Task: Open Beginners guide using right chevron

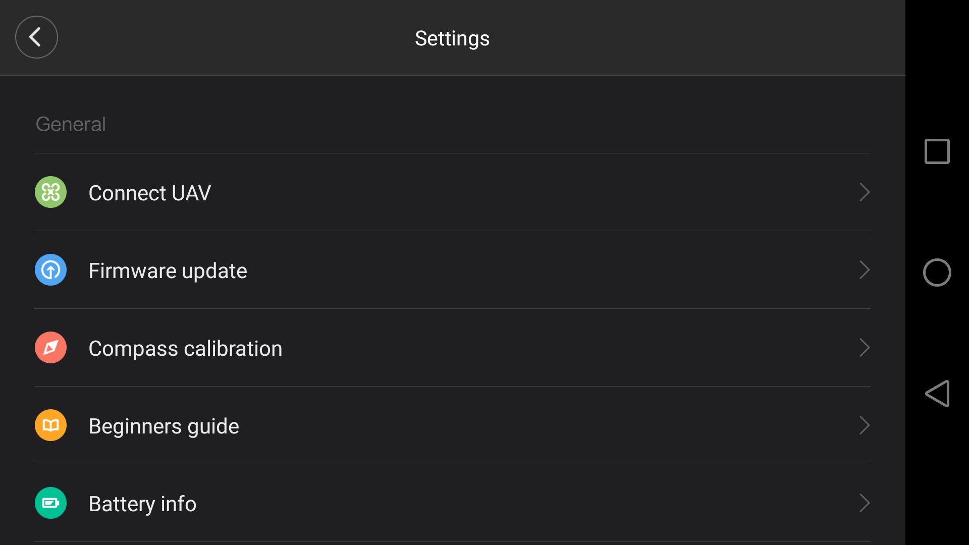Action: tap(864, 425)
